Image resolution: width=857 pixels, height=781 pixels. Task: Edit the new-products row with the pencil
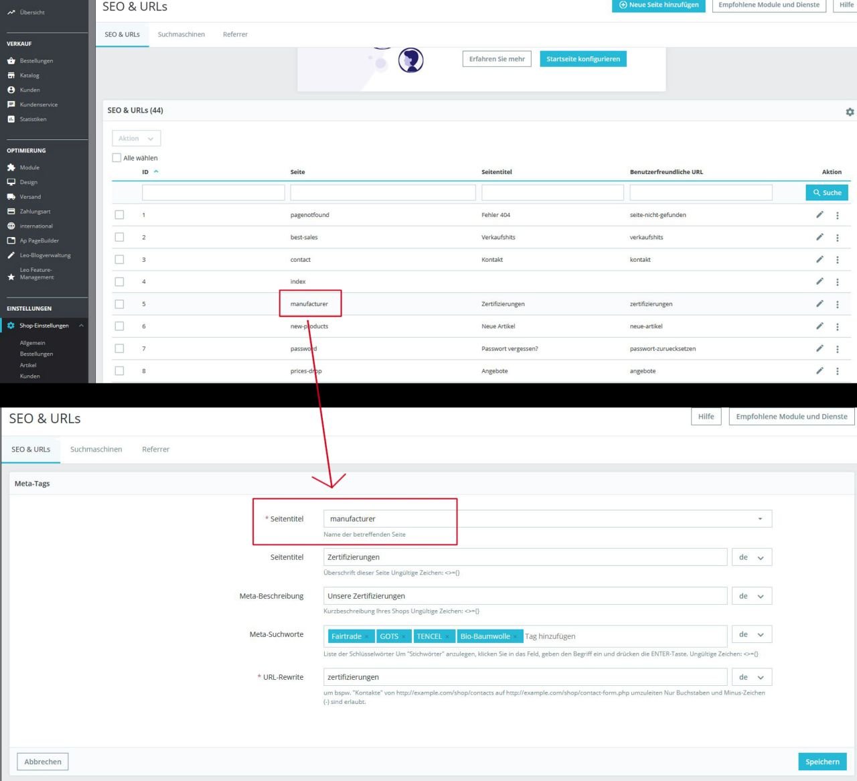pos(820,326)
